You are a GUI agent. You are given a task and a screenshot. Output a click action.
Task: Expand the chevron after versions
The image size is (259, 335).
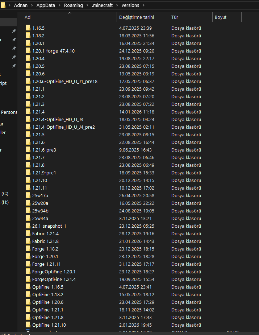[143, 5]
